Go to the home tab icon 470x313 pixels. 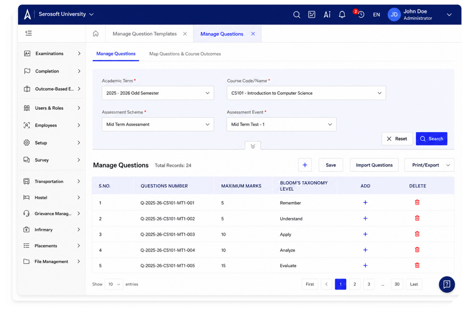(96, 34)
